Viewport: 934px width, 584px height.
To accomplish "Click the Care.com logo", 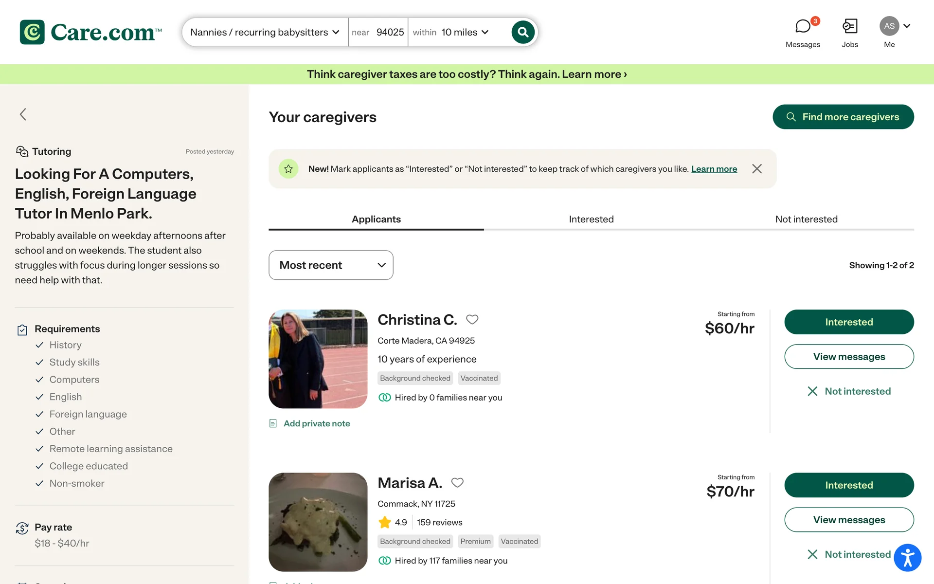I will coord(91,32).
